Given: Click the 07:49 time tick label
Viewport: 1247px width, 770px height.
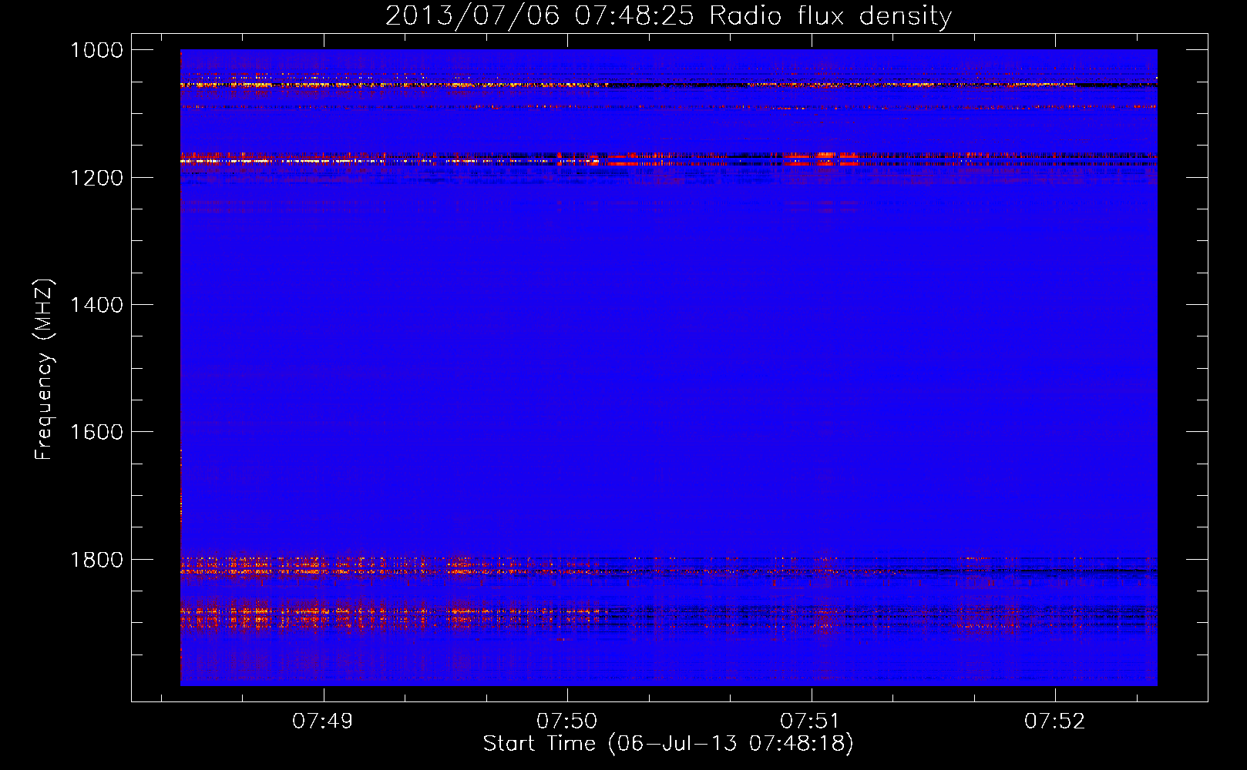Looking at the screenshot, I should 323,721.
